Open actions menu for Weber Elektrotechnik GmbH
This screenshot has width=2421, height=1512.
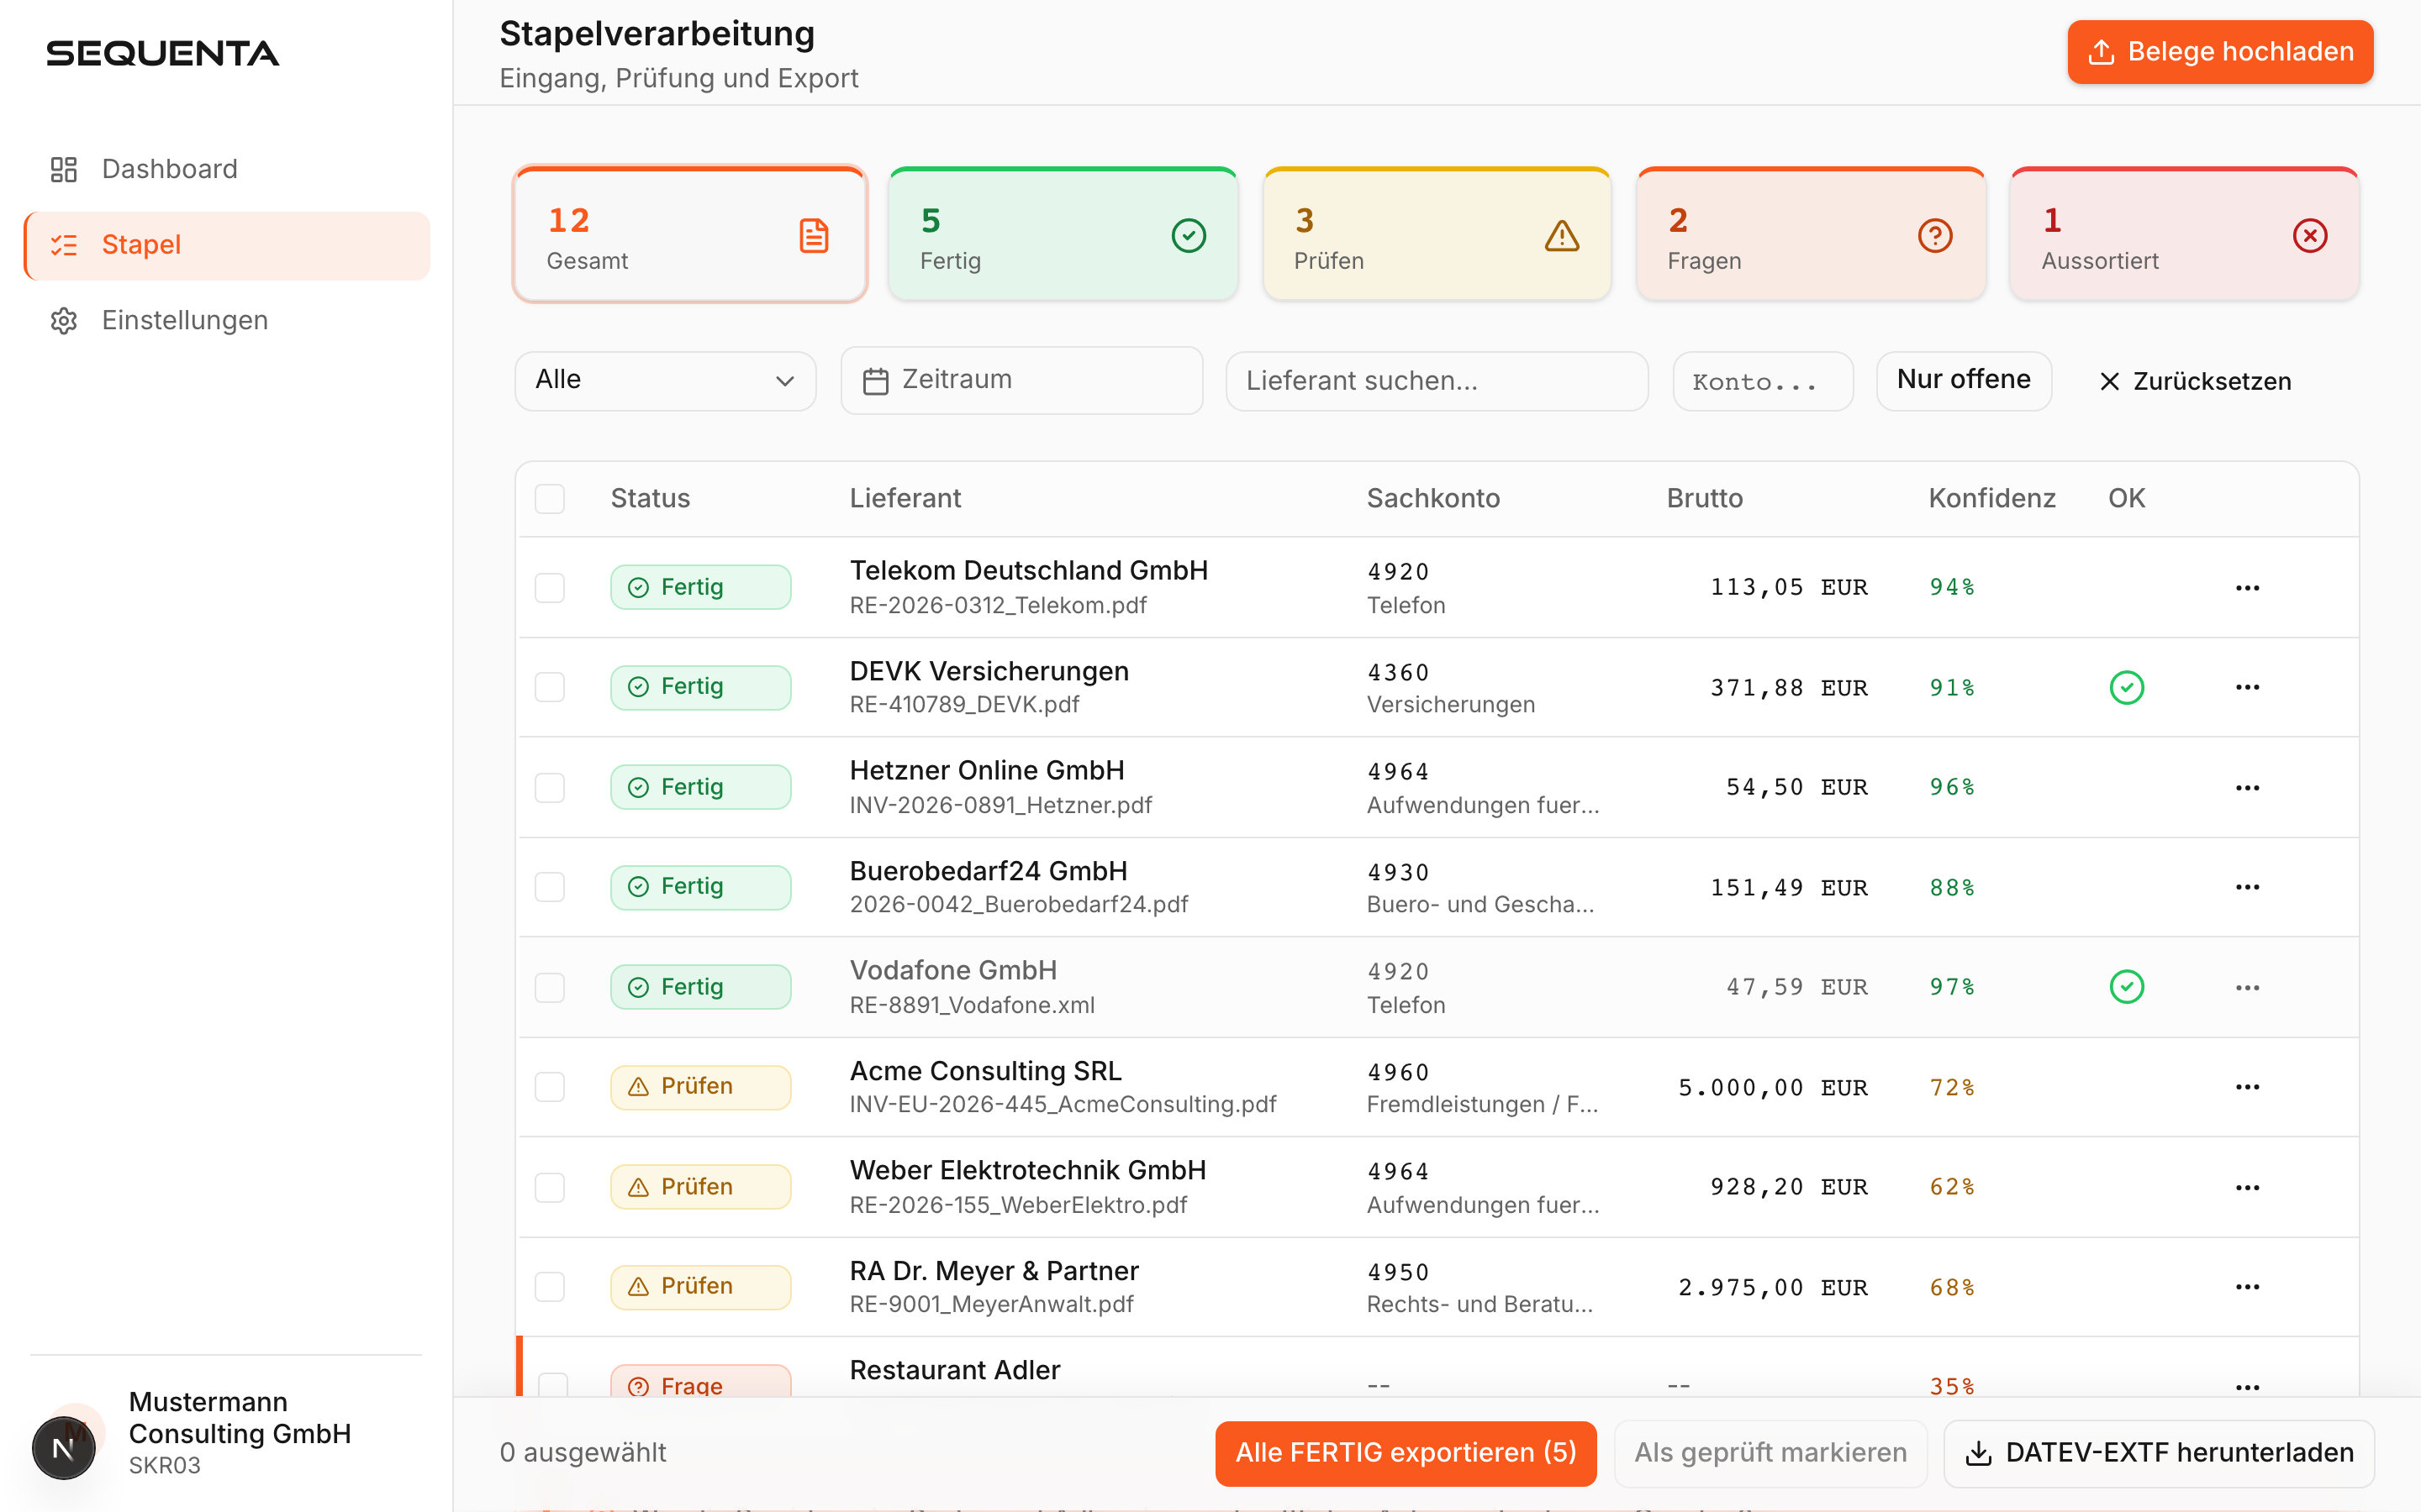point(2247,1187)
